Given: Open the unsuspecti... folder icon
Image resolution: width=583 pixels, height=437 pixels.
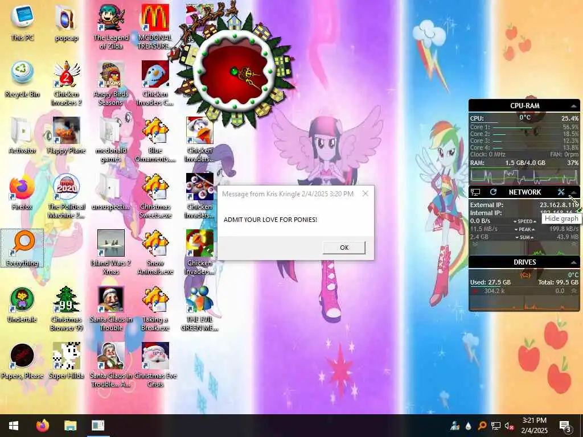Looking at the screenshot, I should click(111, 192).
